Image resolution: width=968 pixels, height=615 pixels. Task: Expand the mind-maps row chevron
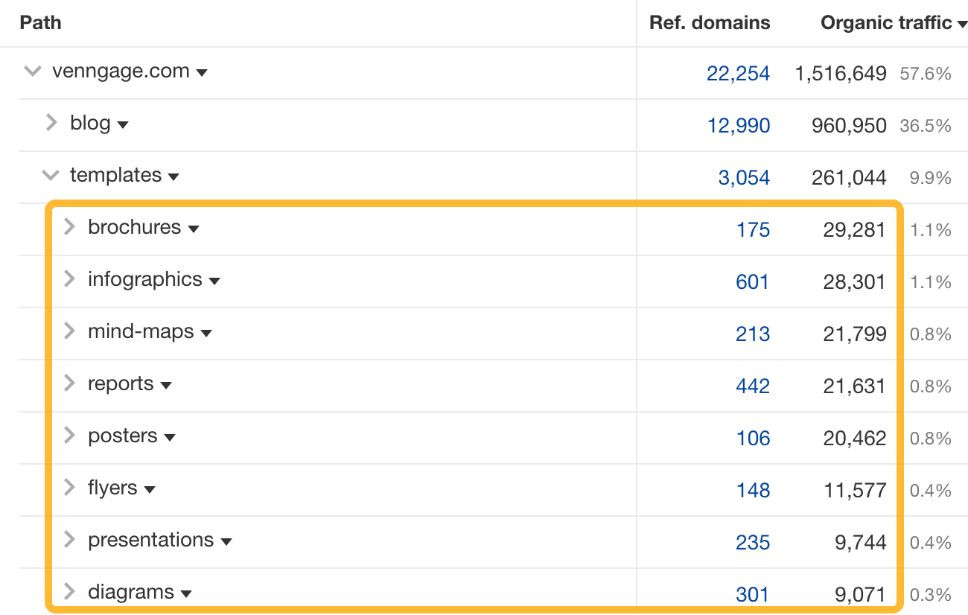pyautogui.click(x=68, y=331)
